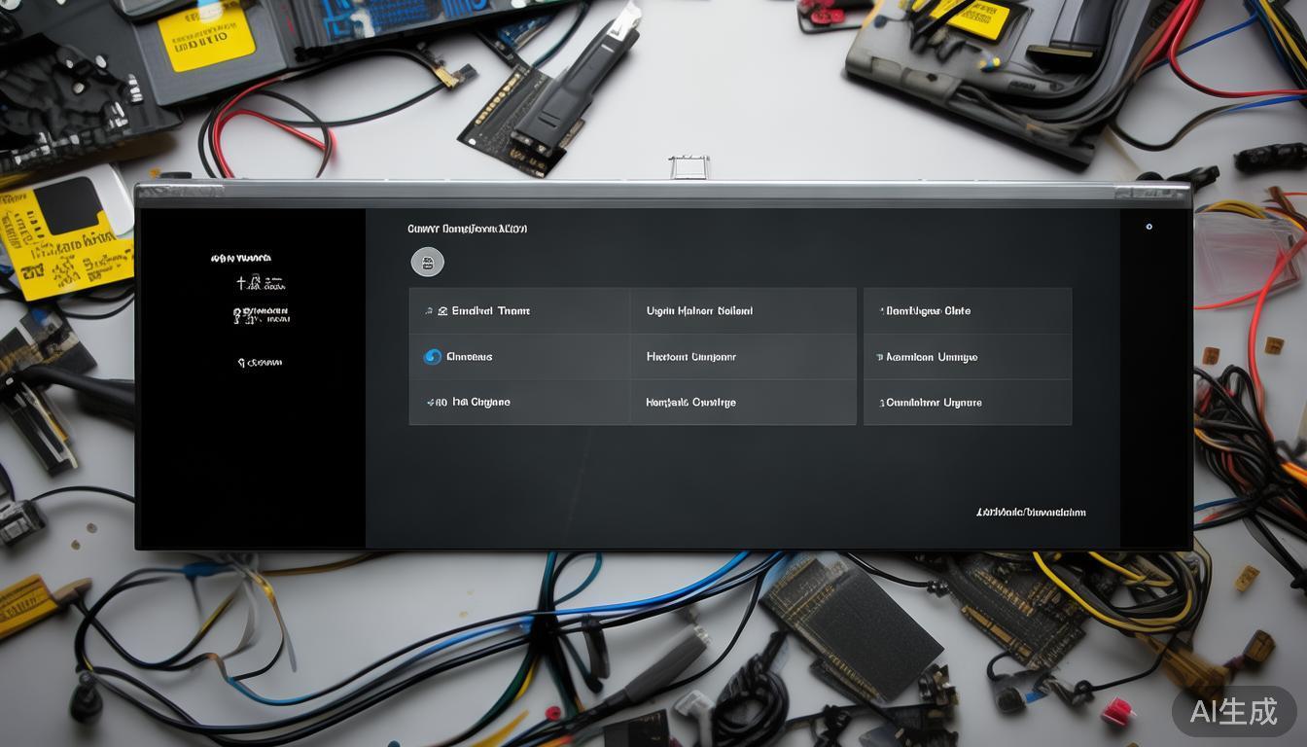Open the "Ugrin Halnorr Soilaml" option
The image size is (1307, 747).
pos(699,311)
